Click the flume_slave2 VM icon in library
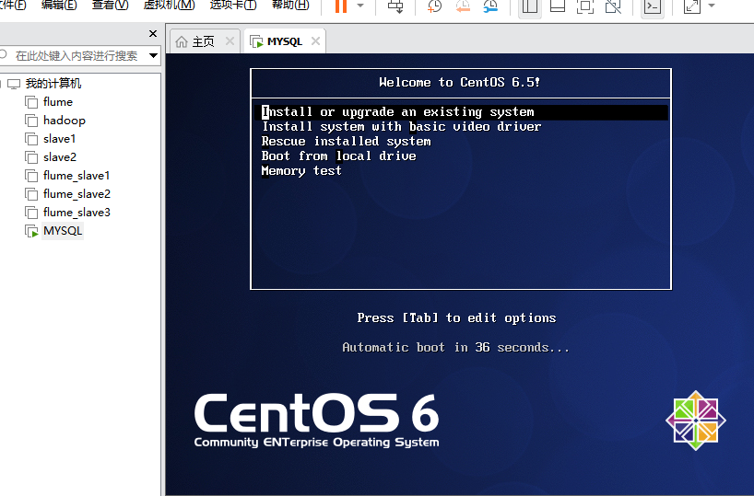754x496 pixels. (x=31, y=194)
